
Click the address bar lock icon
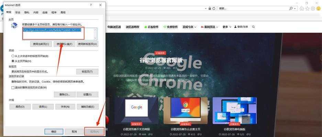210,9
